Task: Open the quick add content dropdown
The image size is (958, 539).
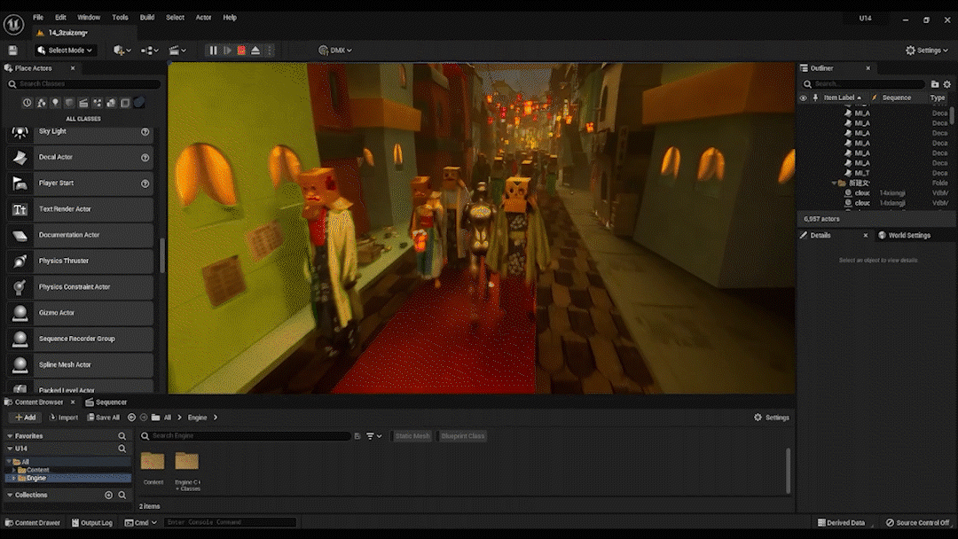Action: click(x=122, y=51)
